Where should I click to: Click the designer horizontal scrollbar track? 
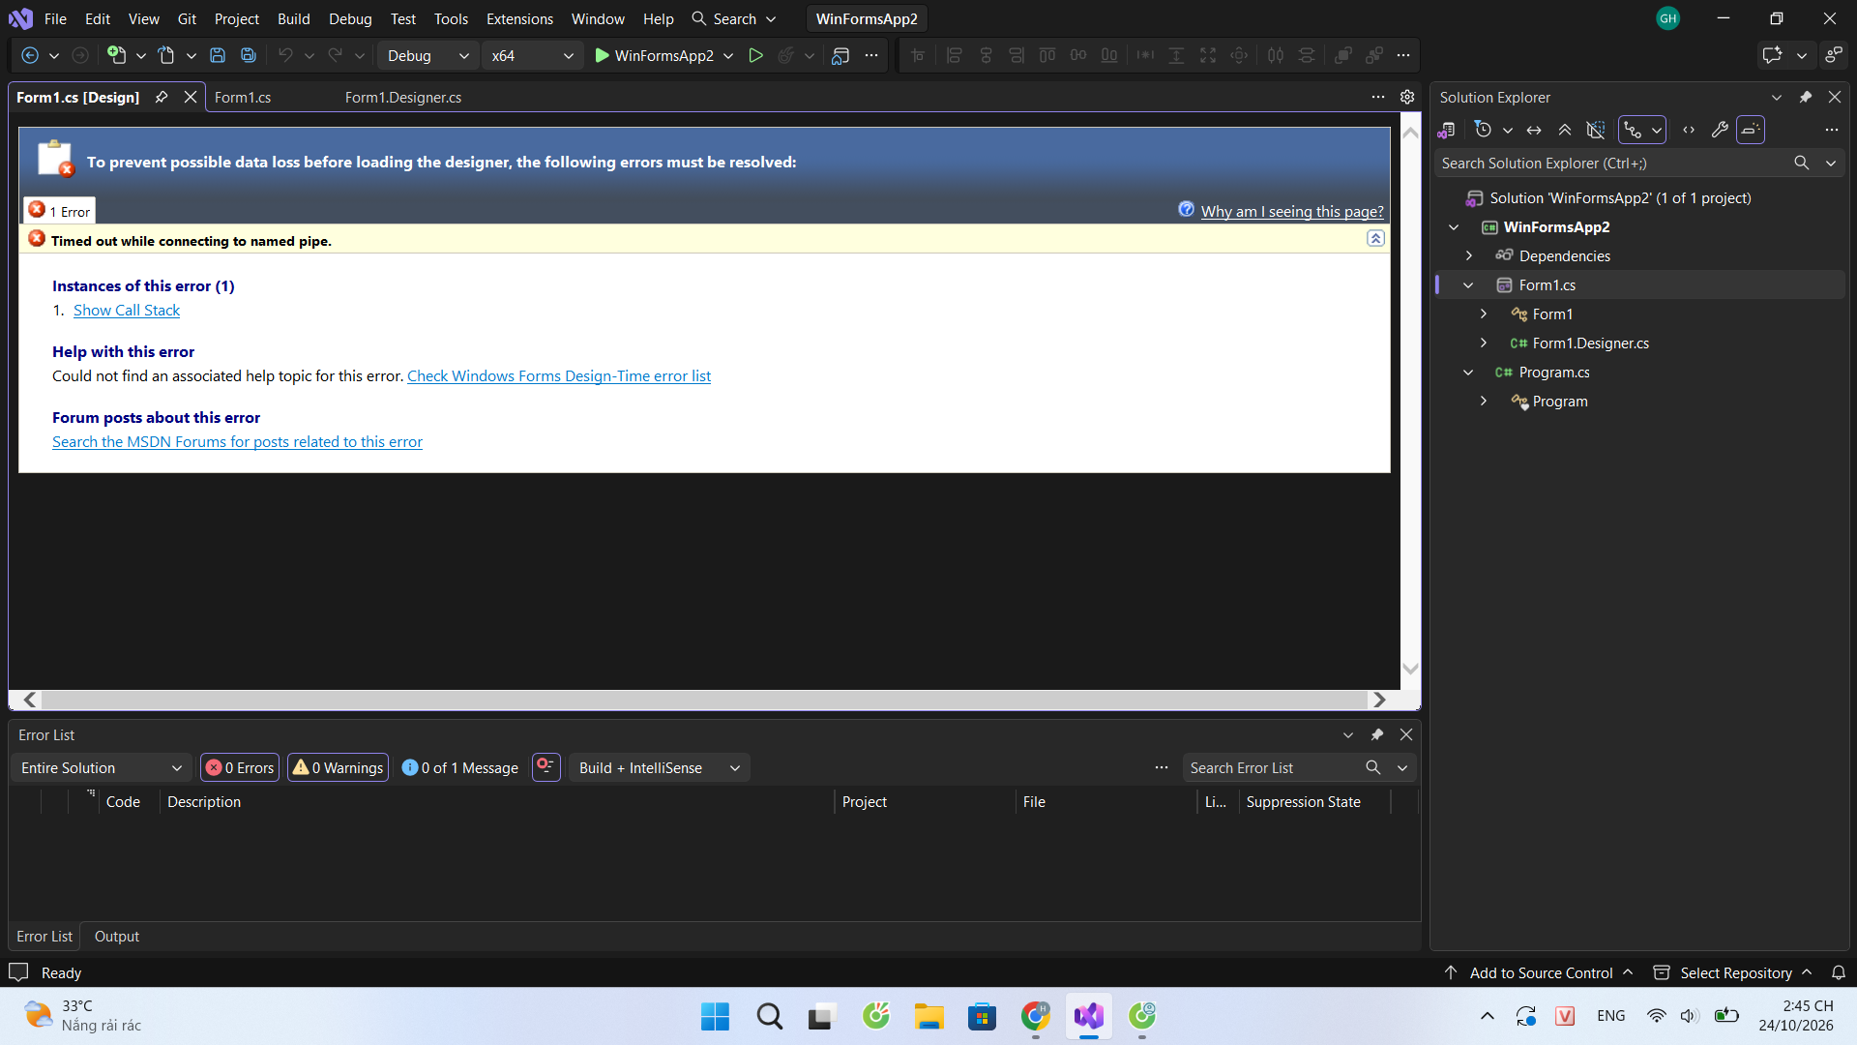704,699
